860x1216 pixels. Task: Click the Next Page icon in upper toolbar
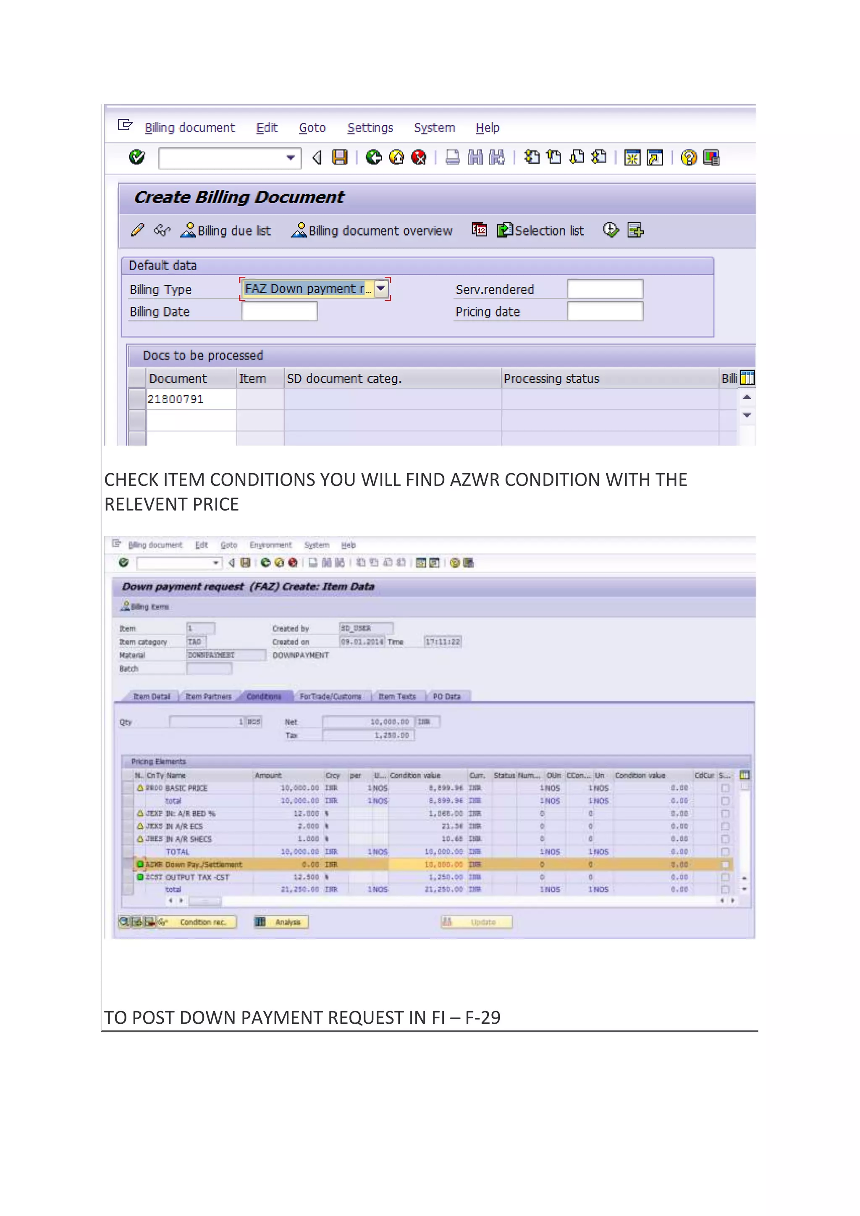(577, 157)
